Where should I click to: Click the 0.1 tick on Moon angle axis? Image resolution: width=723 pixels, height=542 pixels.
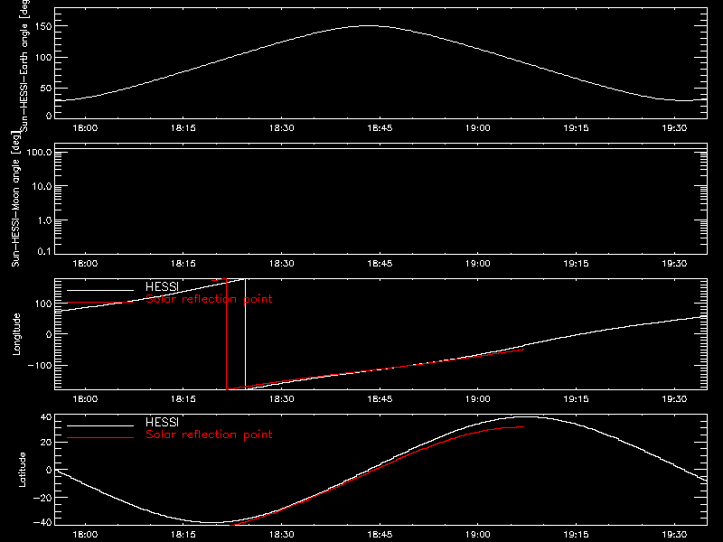(x=44, y=251)
